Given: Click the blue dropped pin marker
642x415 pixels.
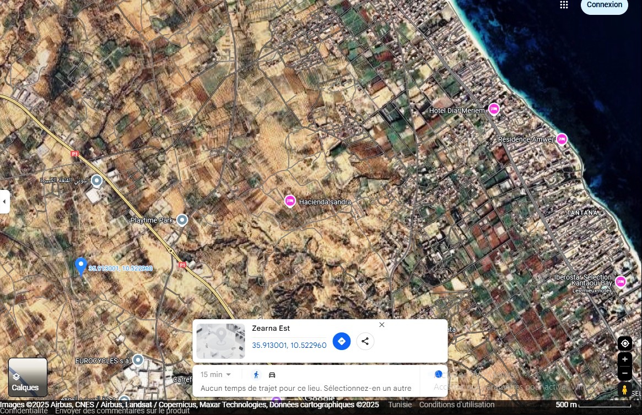Looking at the screenshot, I should click(x=81, y=266).
